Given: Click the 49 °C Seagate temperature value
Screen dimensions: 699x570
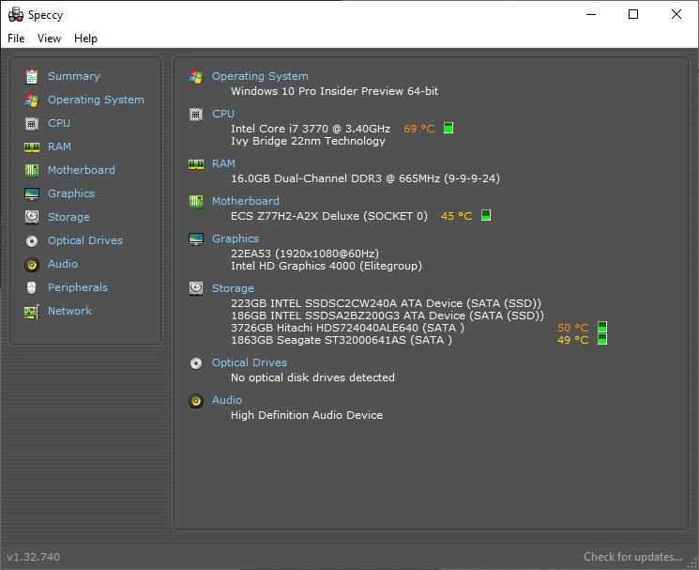Looking at the screenshot, I should 573,340.
